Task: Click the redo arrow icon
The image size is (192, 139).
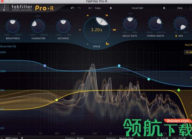Action: (79, 8)
